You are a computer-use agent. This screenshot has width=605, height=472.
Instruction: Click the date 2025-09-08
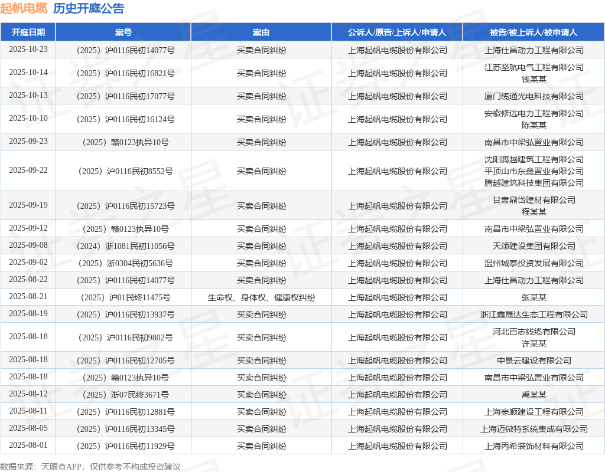click(x=28, y=245)
